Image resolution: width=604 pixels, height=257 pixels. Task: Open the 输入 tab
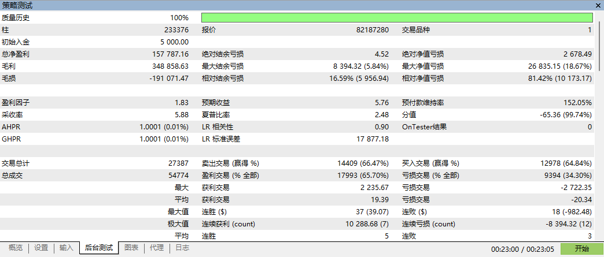(x=67, y=248)
